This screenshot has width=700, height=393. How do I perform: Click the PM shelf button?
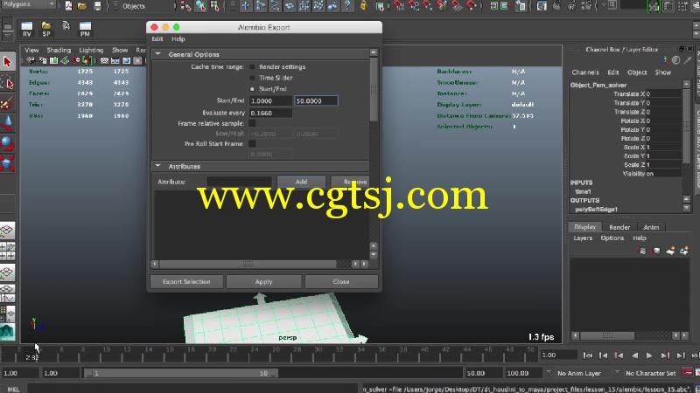pyautogui.click(x=85, y=30)
